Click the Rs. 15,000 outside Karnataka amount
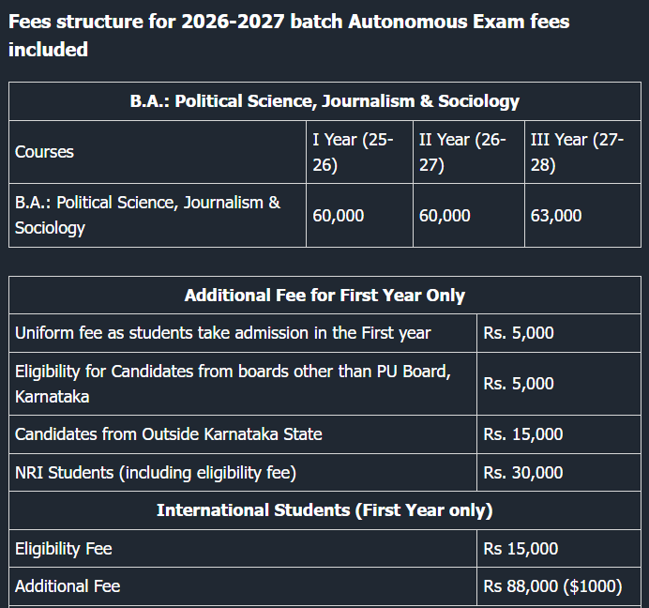Image resolution: width=649 pixels, height=608 pixels. (523, 434)
